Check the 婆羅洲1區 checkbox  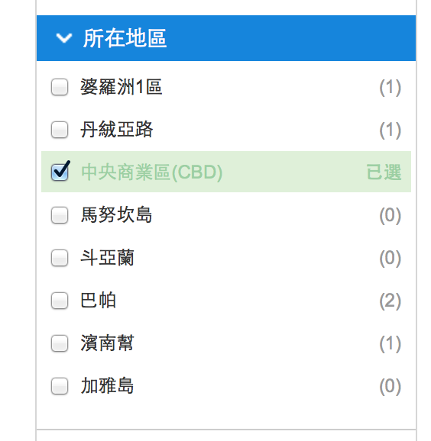tap(60, 87)
